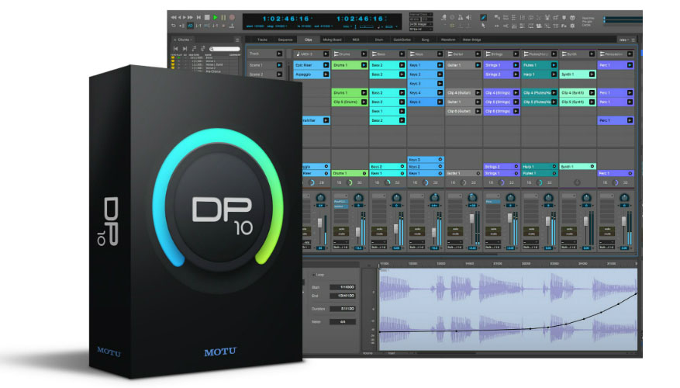Turn the Strings channel pan knob
Screen dimensions: 680x388
[x=510, y=197]
